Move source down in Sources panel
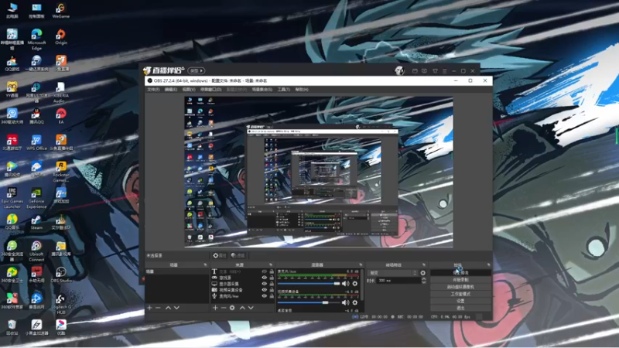The height and width of the screenshot is (348, 619). [251, 308]
